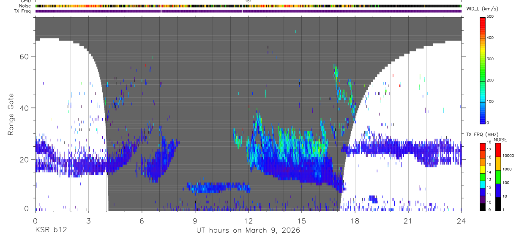Click the "UT hours on March 9, 2026" axis title
The height and width of the screenshot is (239, 519).
(x=248, y=231)
